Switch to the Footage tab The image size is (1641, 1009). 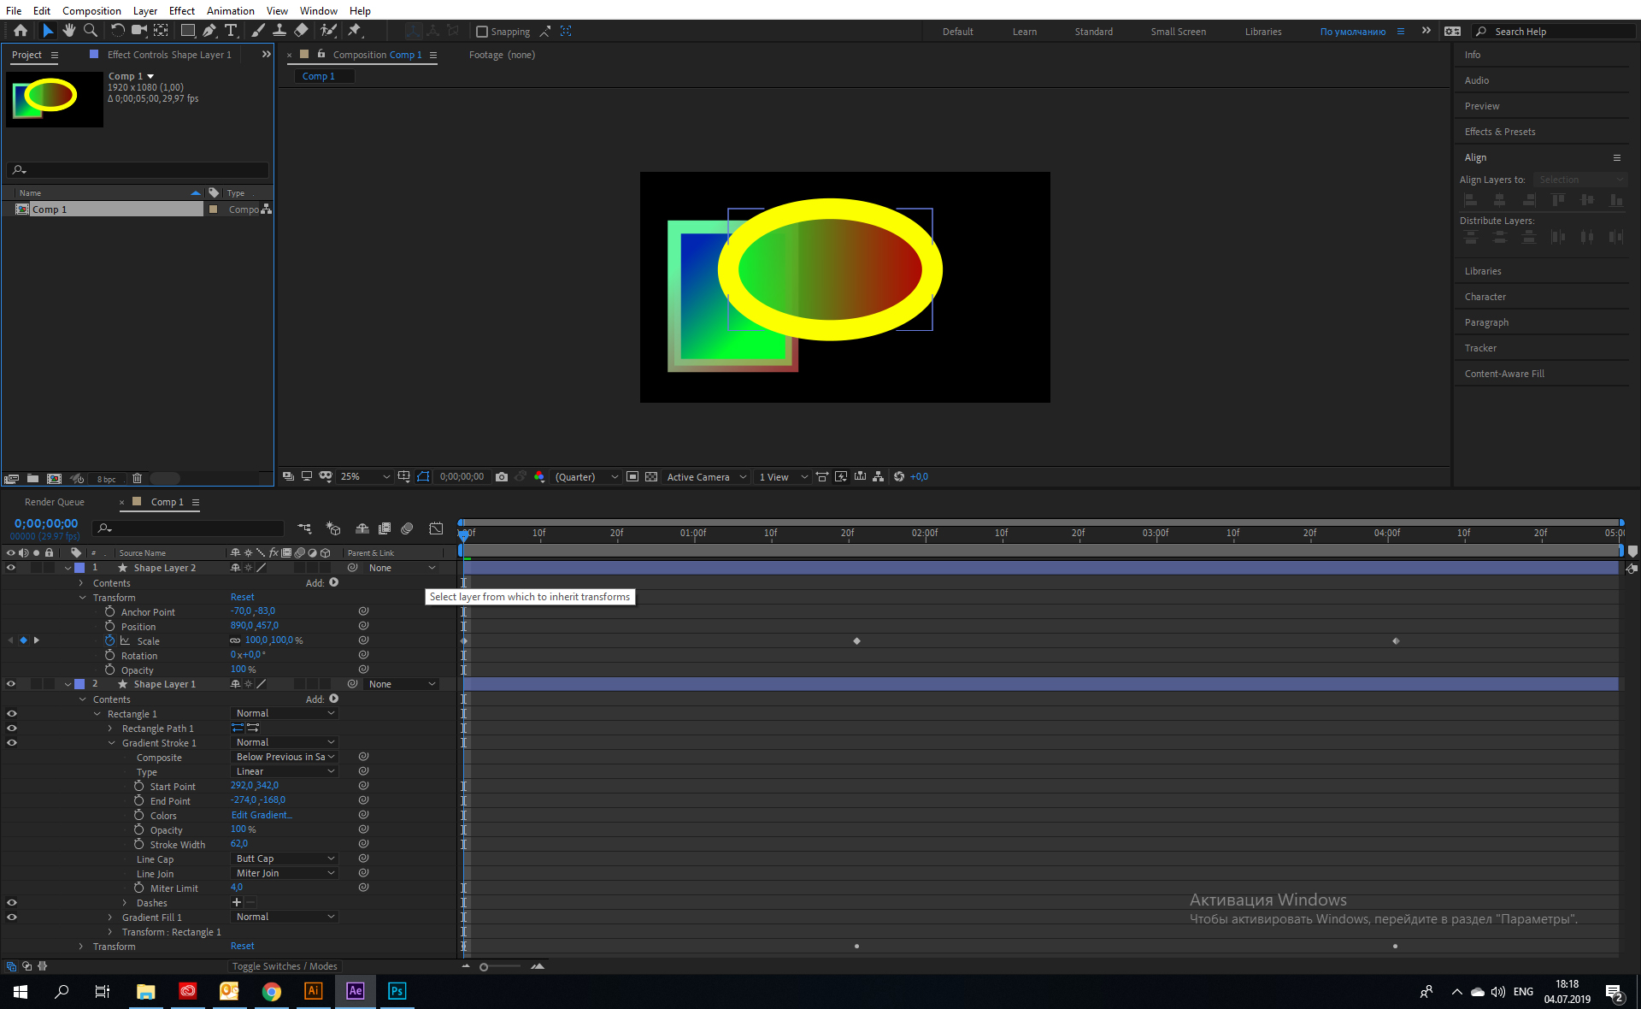[485, 54]
